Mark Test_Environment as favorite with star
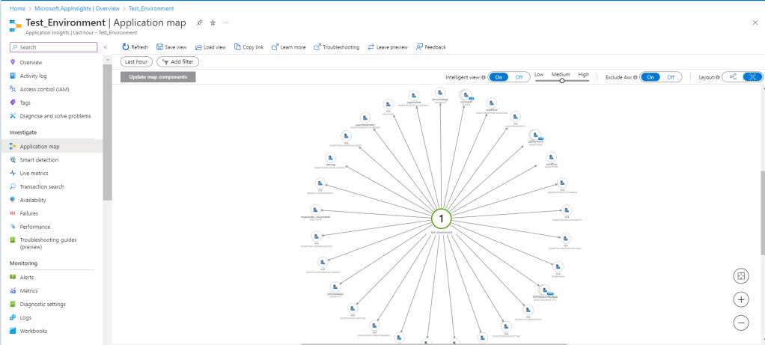This screenshot has width=765, height=345. pos(213,23)
